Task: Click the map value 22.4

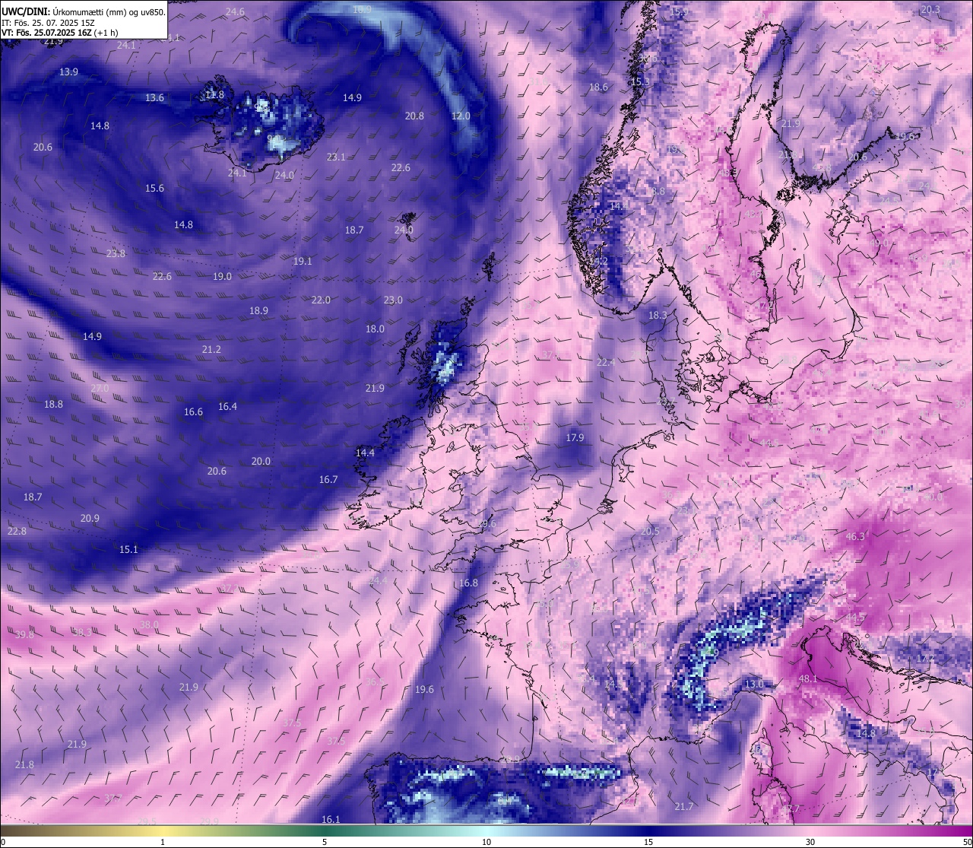Action: click(x=606, y=362)
